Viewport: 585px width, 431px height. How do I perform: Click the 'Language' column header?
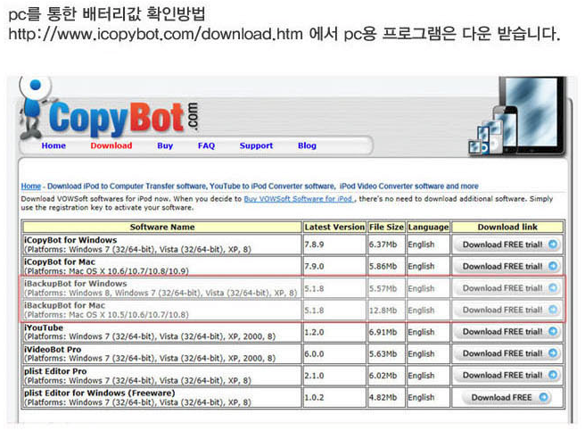pyautogui.click(x=428, y=227)
